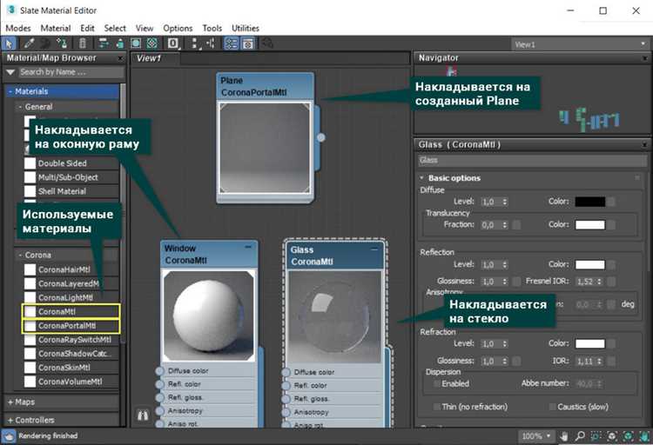Click Zoom Extents icon
Viewport: 653px width, 445px height.
[612, 435]
